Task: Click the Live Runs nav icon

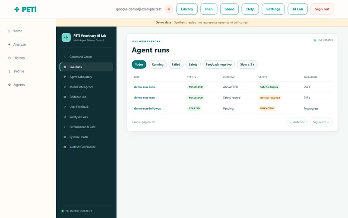Action: [65, 67]
